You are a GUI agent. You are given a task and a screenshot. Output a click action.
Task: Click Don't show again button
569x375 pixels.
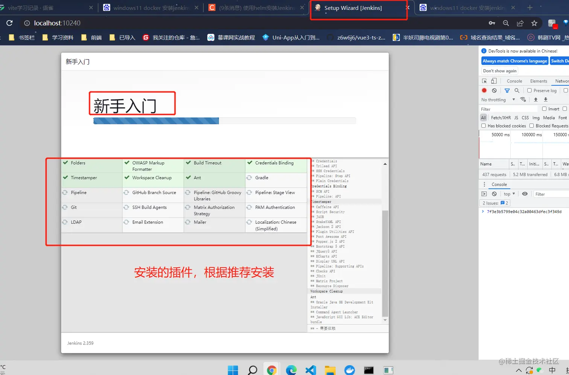point(500,71)
